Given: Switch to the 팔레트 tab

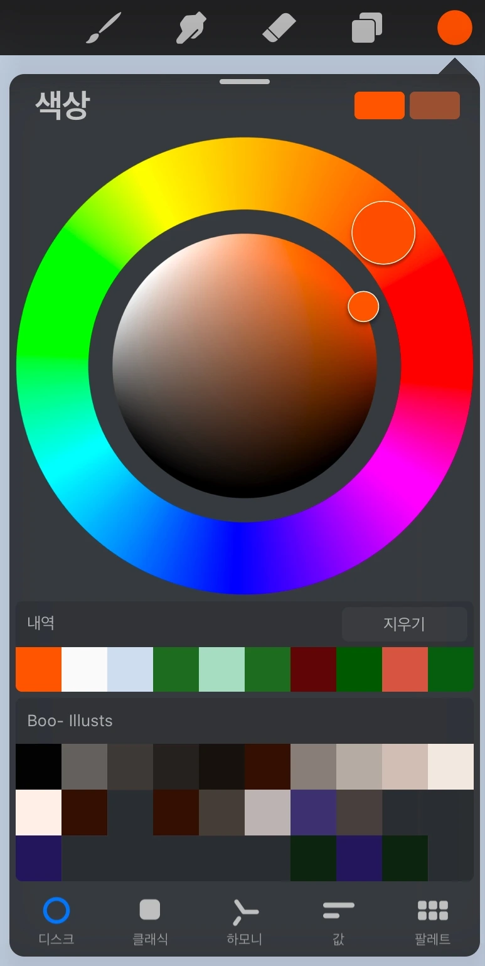Looking at the screenshot, I should click(x=433, y=921).
